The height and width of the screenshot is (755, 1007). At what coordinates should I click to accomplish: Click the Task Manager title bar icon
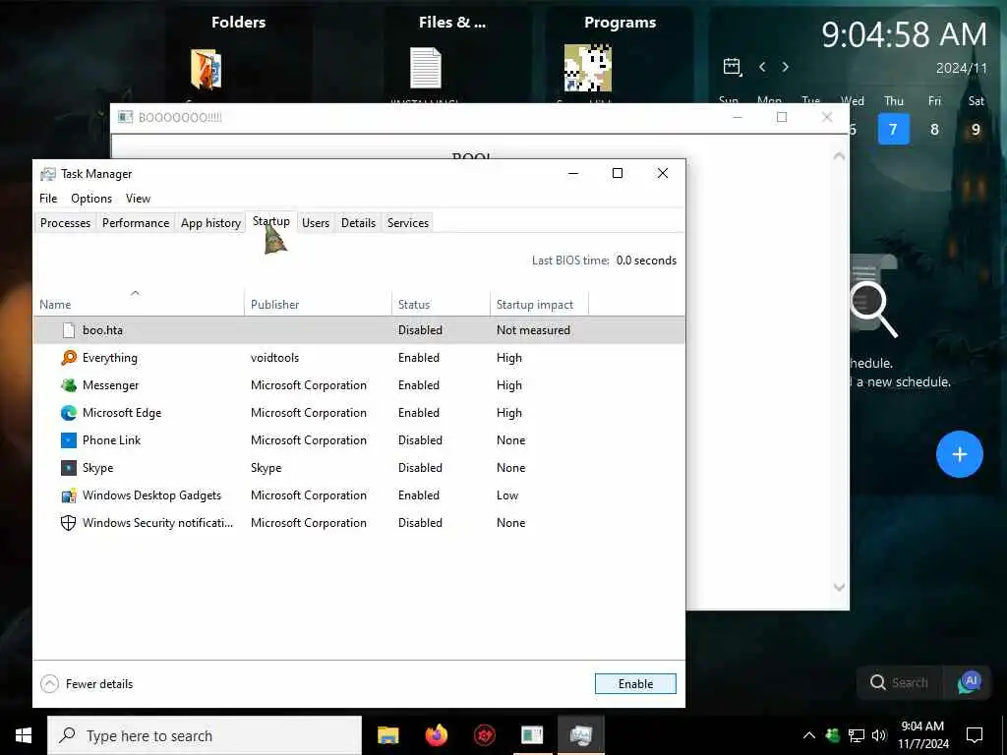click(47, 174)
